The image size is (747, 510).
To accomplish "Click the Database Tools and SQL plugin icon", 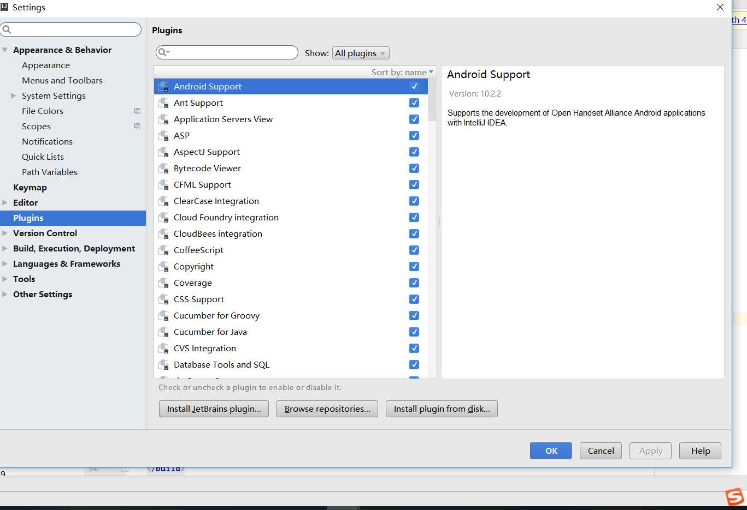I will 163,364.
